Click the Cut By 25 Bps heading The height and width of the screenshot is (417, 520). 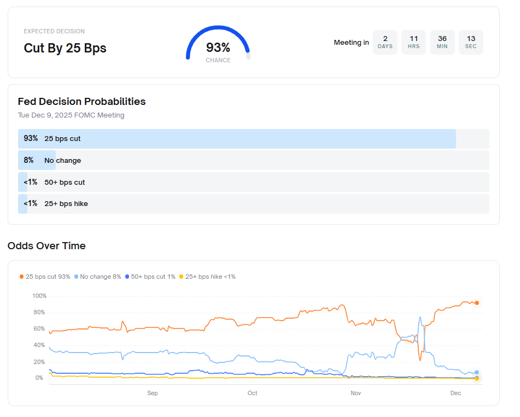coord(65,48)
